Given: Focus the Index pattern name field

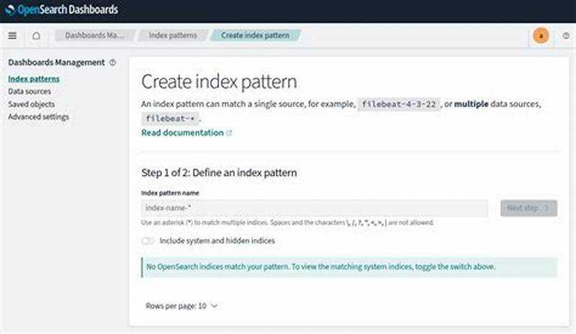Looking at the screenshot, I should coord(315,208).
